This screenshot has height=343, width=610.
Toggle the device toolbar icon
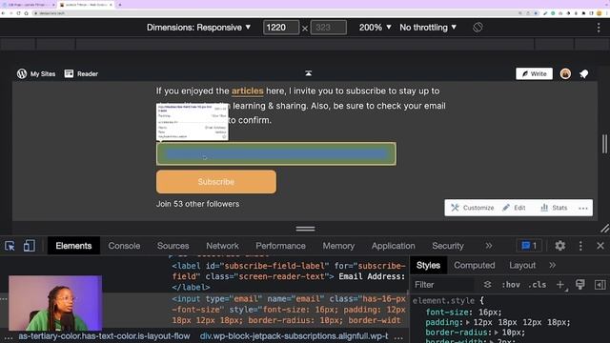point(30,246)
